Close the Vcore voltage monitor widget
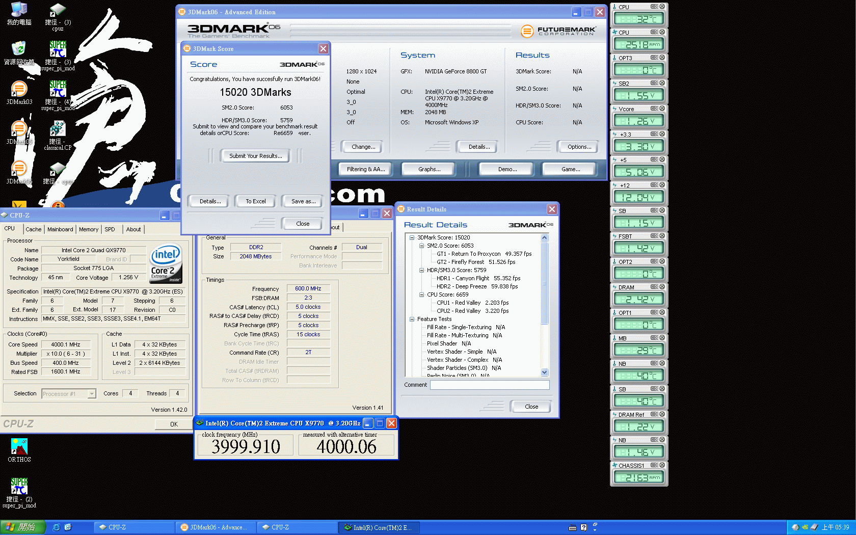 [662, 109]
